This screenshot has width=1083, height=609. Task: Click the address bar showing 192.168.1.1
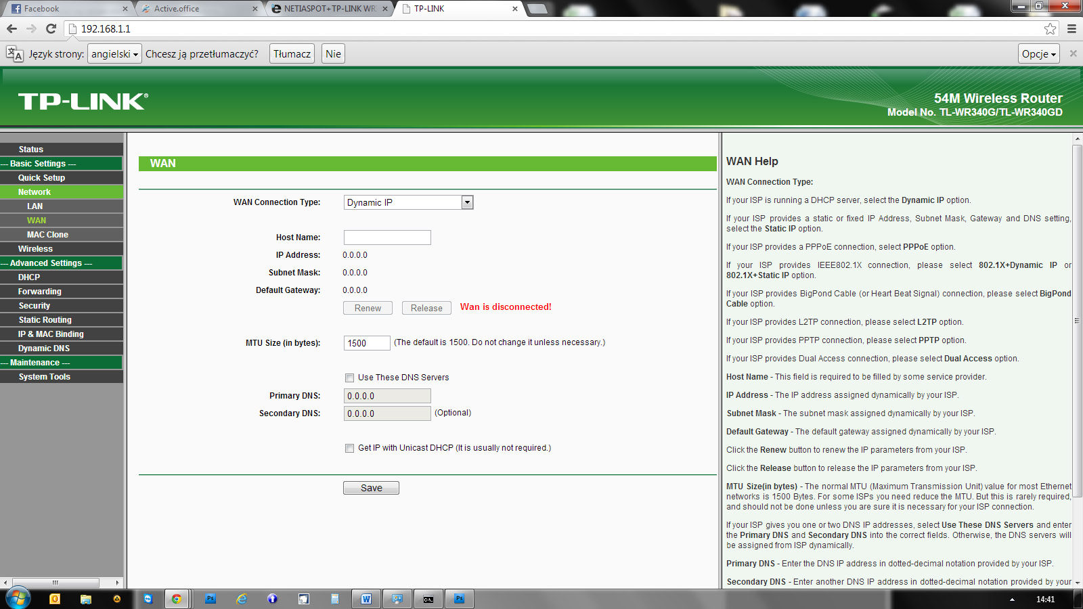pos(555,28)
